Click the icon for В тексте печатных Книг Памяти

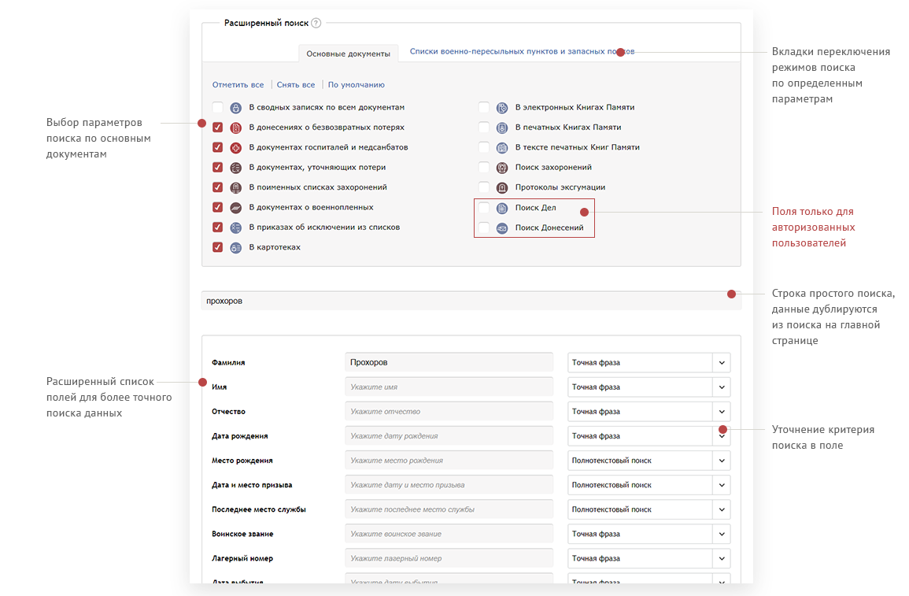point(502,148)
